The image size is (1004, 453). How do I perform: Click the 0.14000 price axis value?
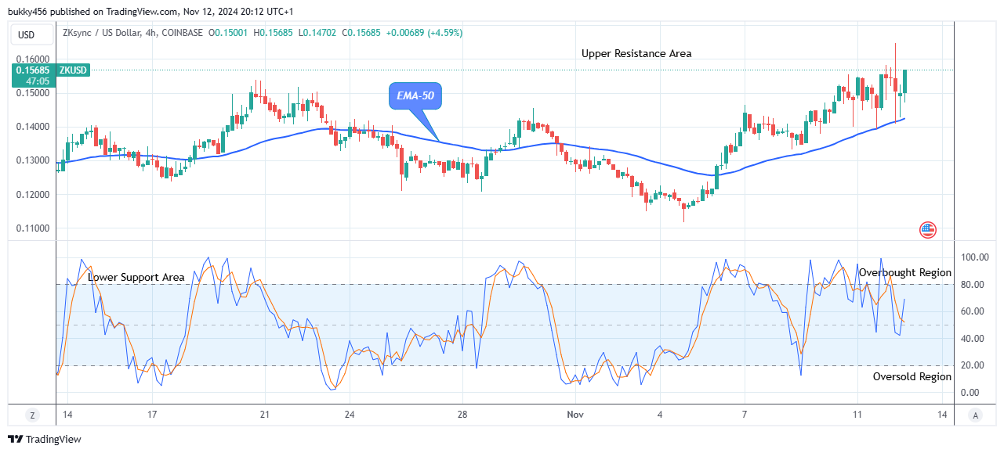pos(34,127)
